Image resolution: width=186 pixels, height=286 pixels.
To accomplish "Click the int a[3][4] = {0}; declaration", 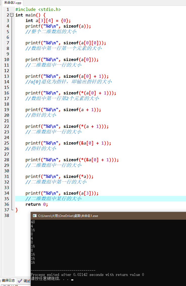I will point(48,21).
